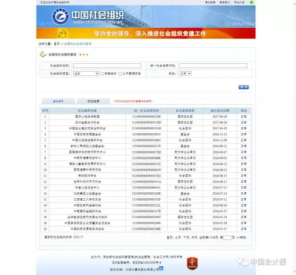Viewport: 296px width, 275px height.
Task: Click 全国性社会组织查询 breadcrumb link
Action: pos(78,44)
